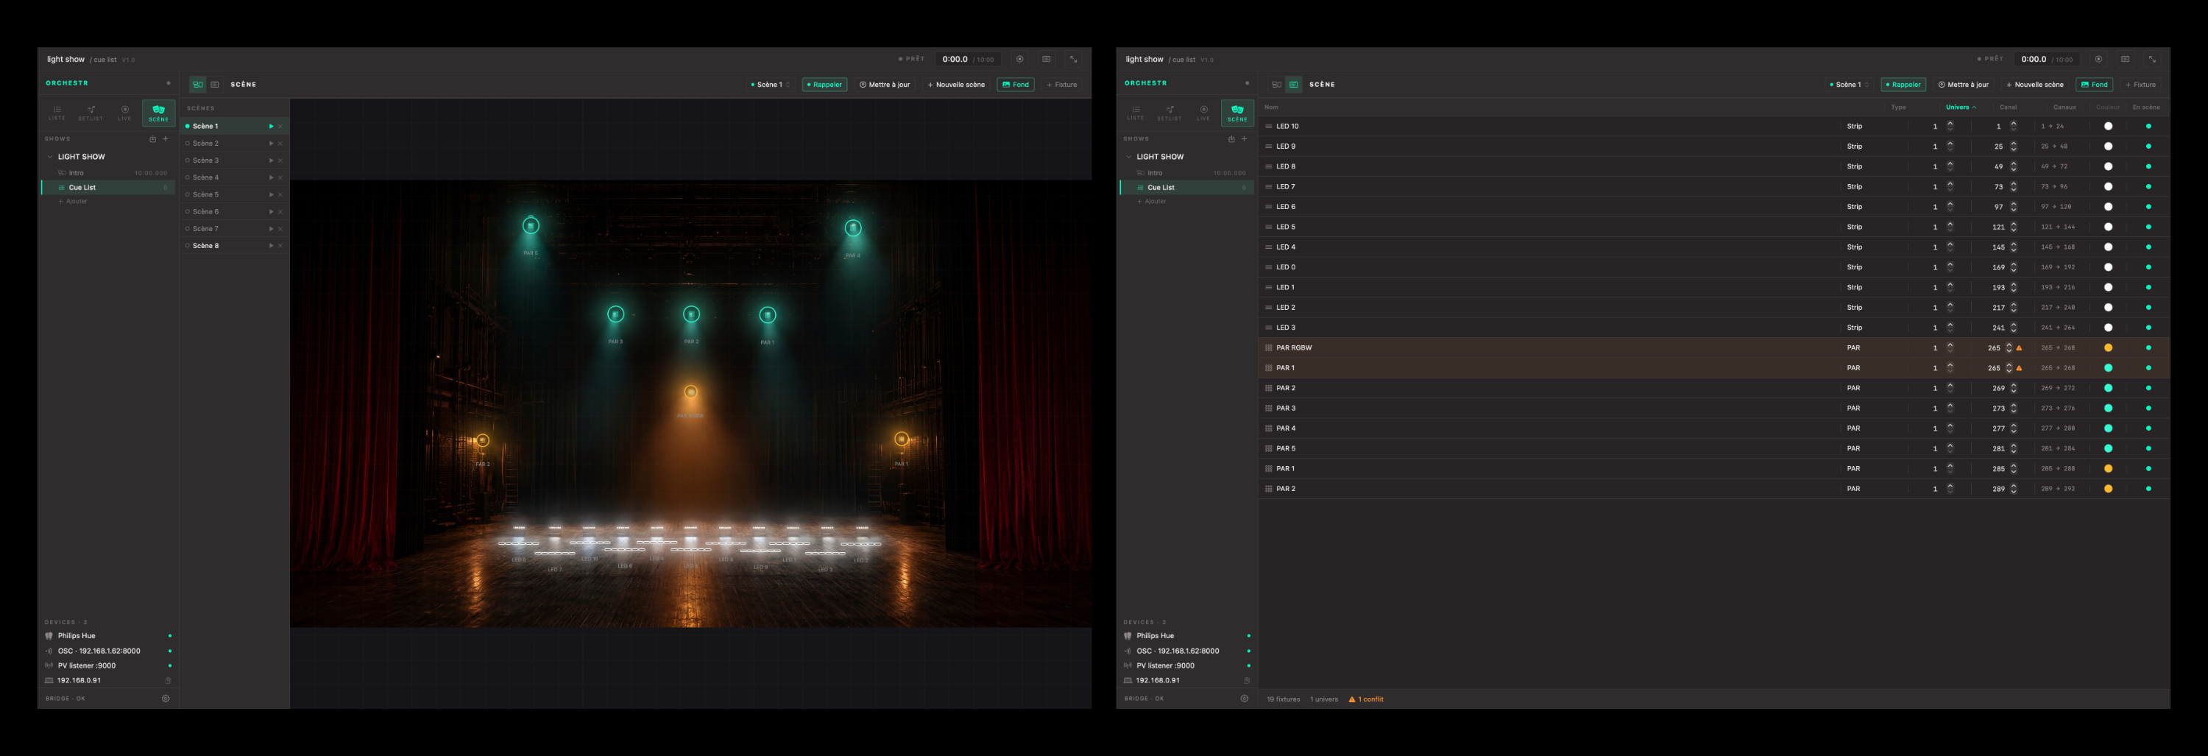Play Scène 2 in the stage view window
The width and height of the screenshot is (2208, 756).
271,143
